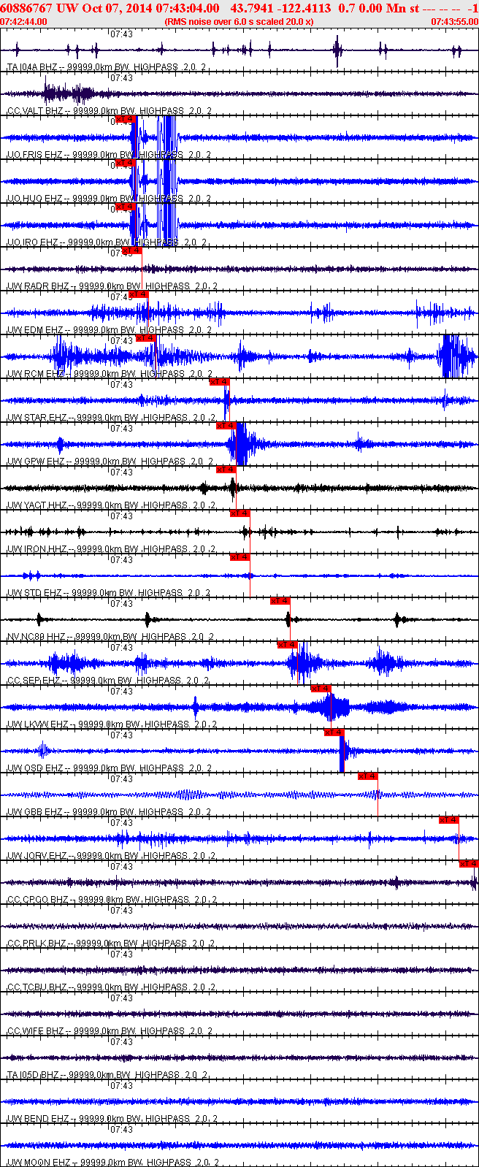479x1167 pixels.
Task: Click the red arrival flag on UW IRON trace
Action: [x=240, y=513]
